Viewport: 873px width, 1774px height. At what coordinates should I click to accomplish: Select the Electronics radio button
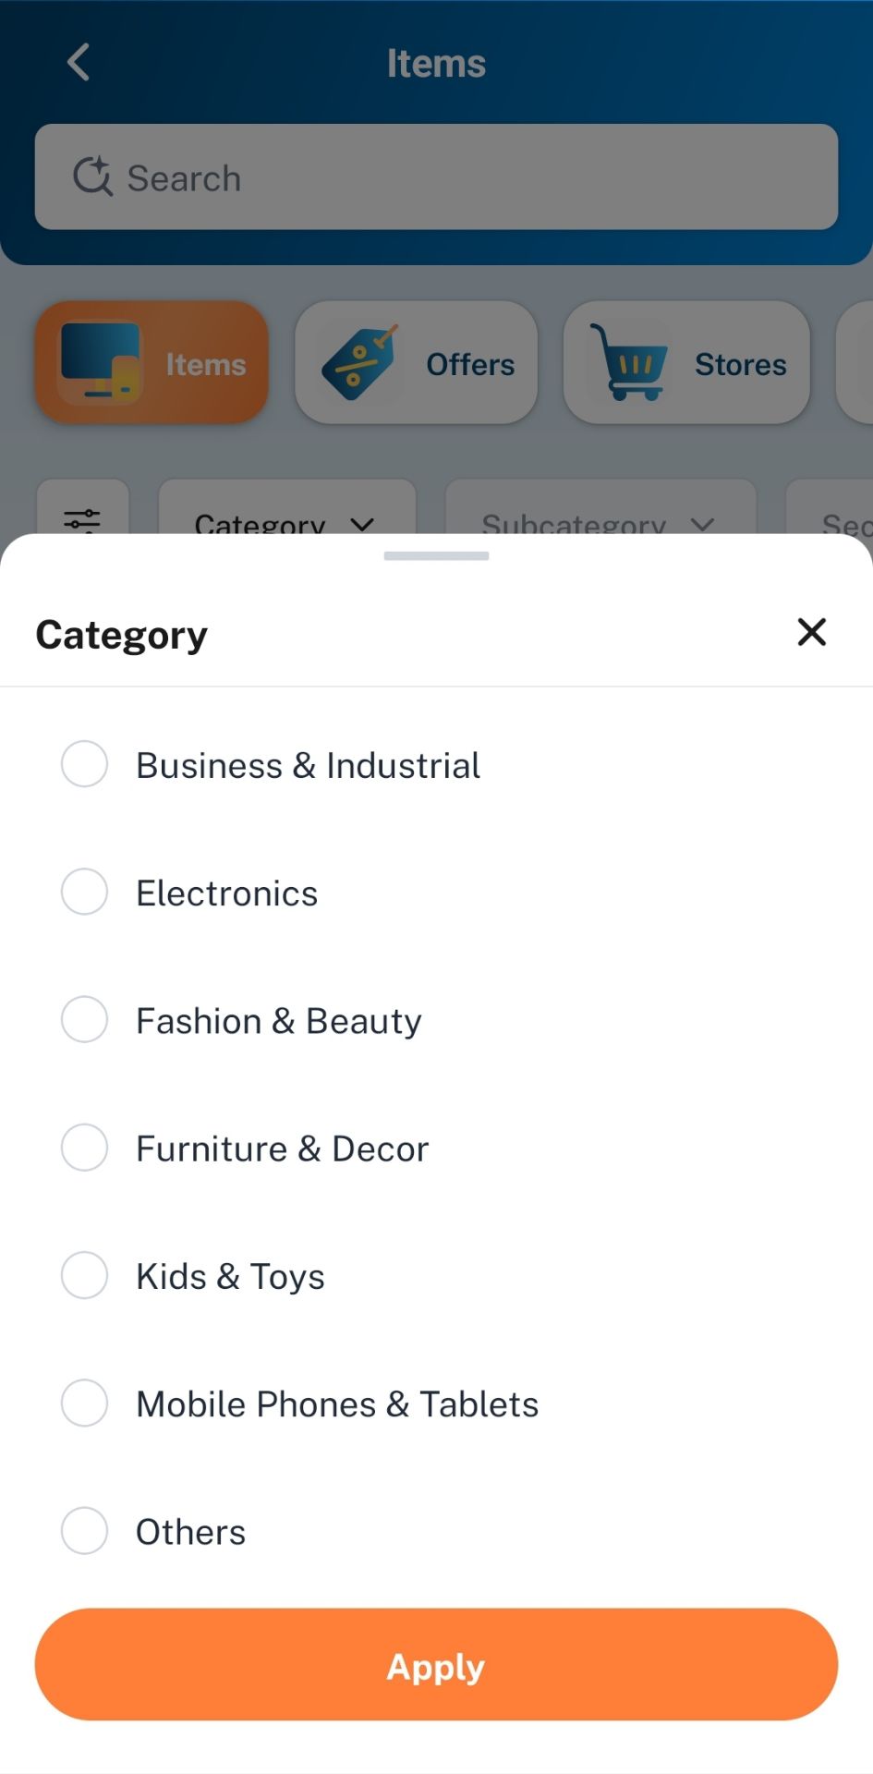click(x=84, y=892)
